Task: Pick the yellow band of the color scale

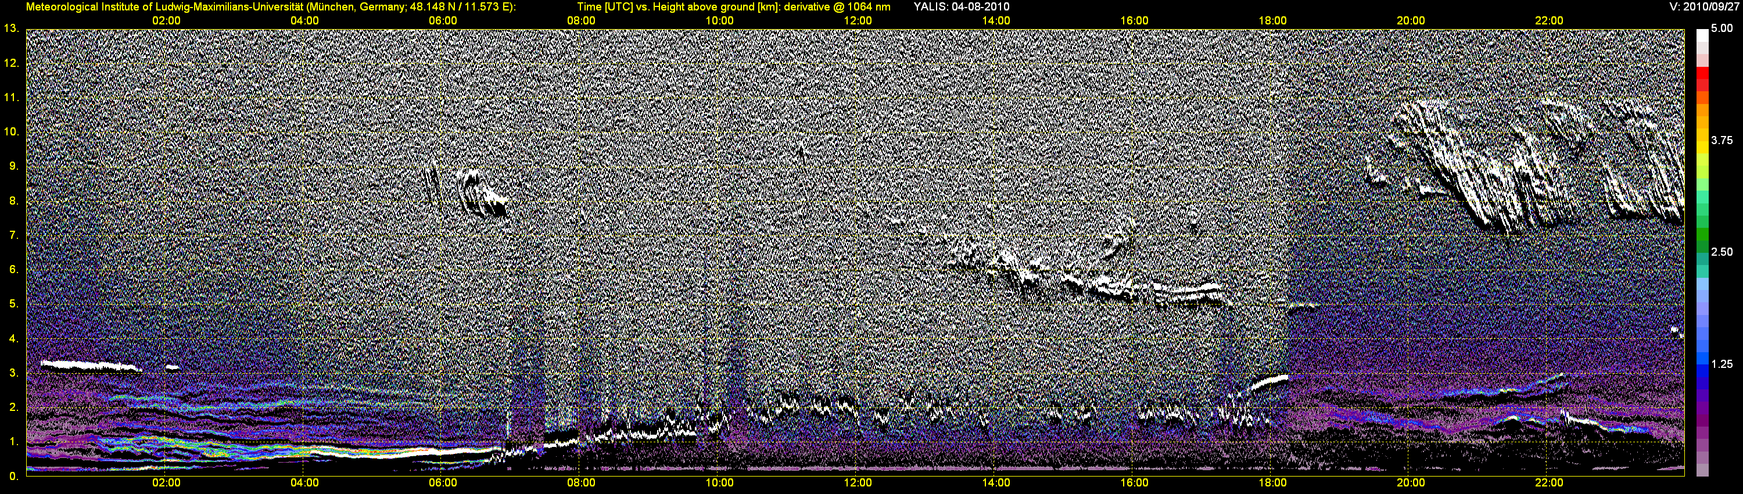Action: click(x=1702, y=147)
